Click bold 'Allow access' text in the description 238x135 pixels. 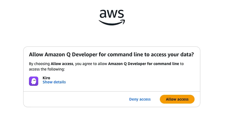62,64
